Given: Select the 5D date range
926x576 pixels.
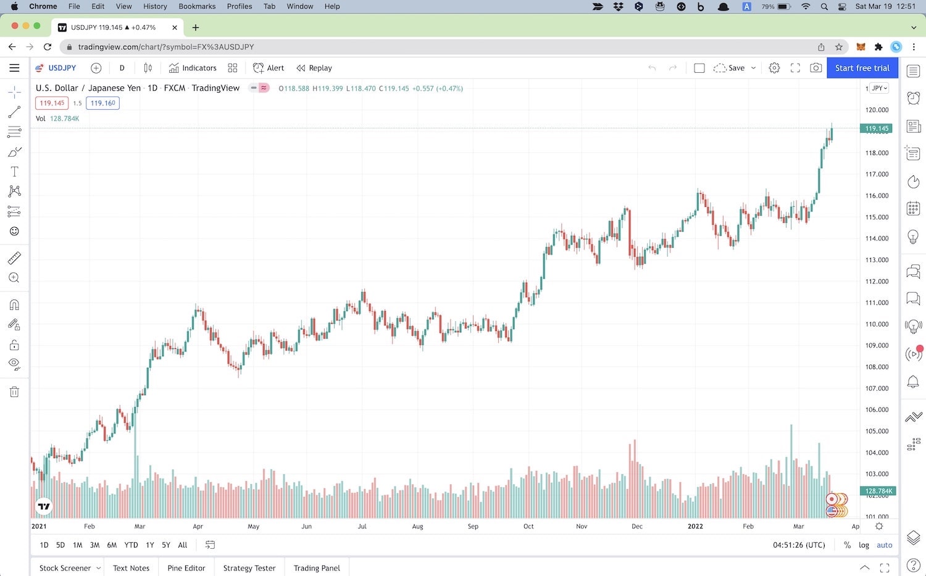Looking at the screenshot, I should [x=60, y=545].
